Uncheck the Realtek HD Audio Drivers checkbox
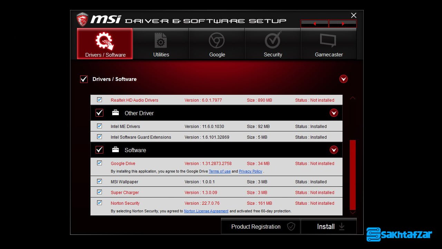This screenshot has height=249, width=442. coord(99,100)
